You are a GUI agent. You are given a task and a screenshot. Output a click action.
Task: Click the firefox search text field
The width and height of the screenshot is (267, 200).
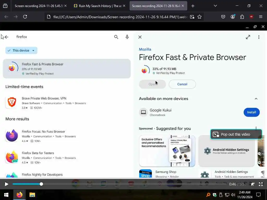coord(22,37)
